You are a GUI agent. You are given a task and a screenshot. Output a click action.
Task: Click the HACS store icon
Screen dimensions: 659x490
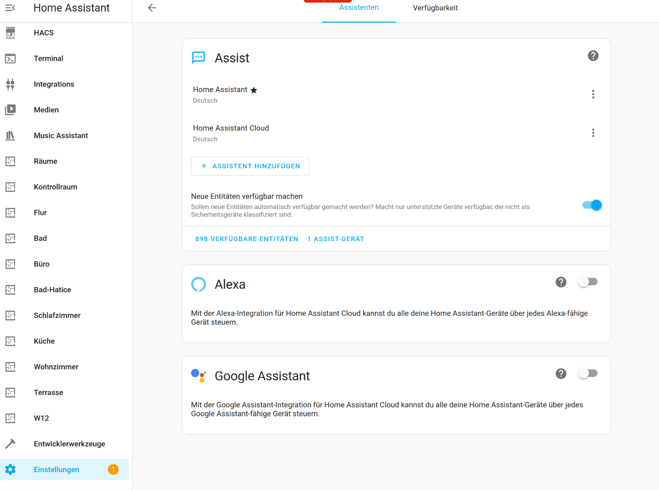click(10, 33)
